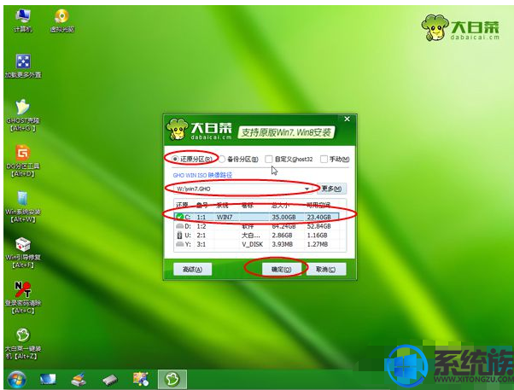
Task: Open the 加载更多外置 desktop icon
Action: (x=23, y=66)
